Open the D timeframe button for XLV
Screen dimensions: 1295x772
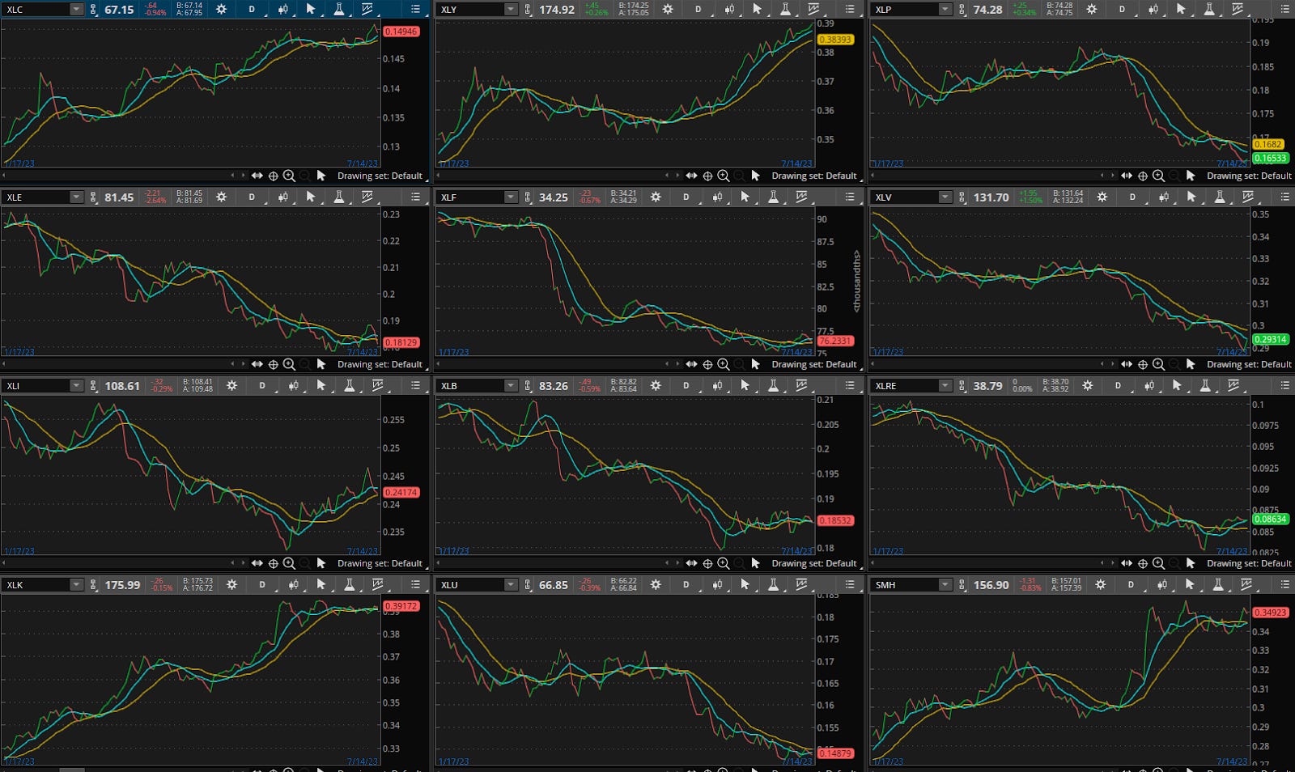point(1132,197)
